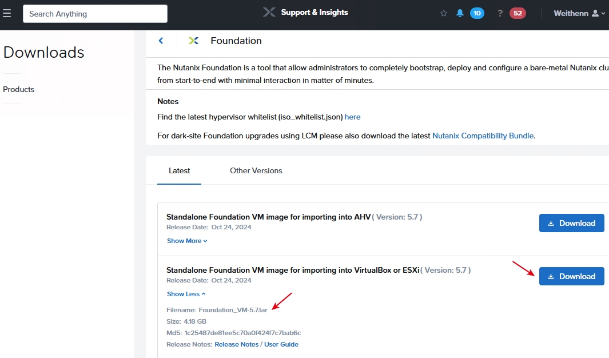609x358 pixels.
Task: Click the Foundation page title
Action: [x=236, y=41]
